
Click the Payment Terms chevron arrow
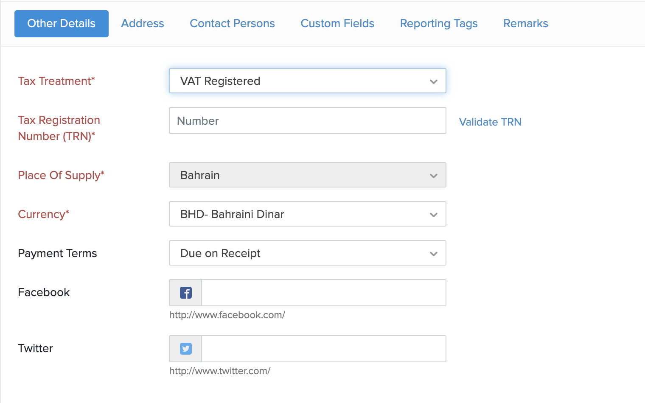click(433, 254)
